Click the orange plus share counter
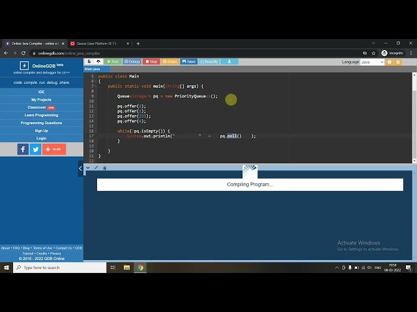Image resolution: width=417 pixels, height=312 pixels. pyautogui.click(x=54, y=149)
